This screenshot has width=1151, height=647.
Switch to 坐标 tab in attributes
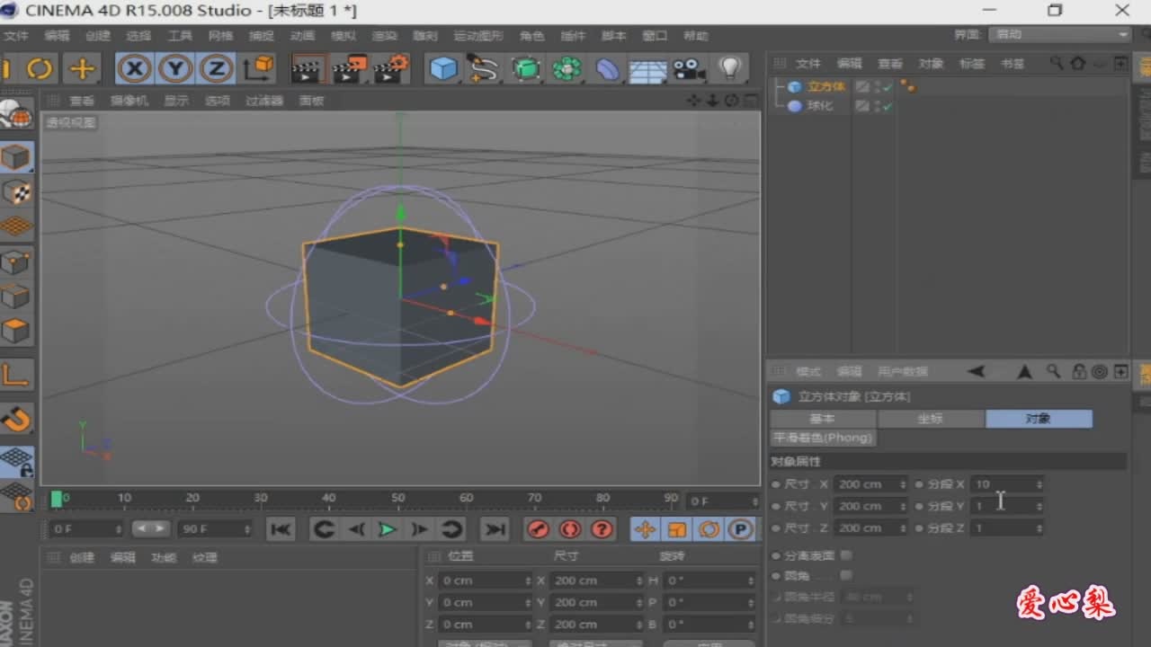click(931, 419)
